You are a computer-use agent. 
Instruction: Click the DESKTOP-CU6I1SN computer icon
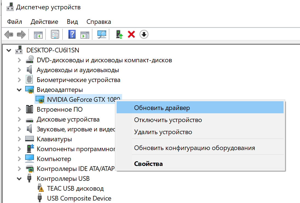[x=19, y=50]
